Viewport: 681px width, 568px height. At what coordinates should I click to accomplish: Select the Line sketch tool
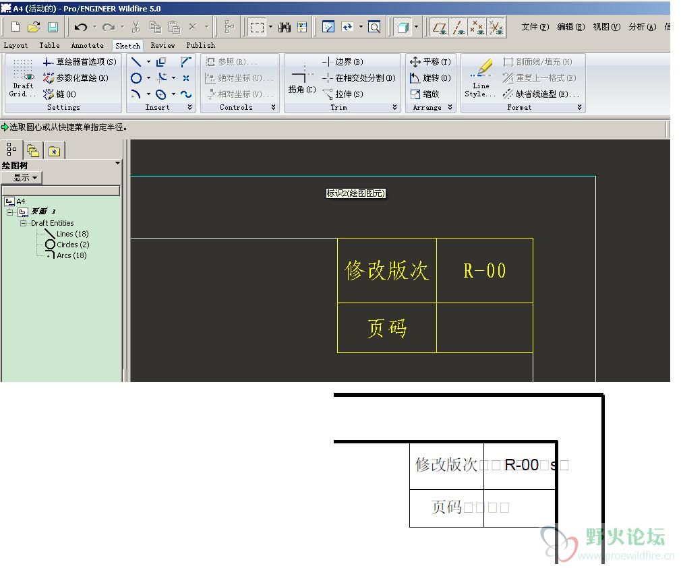(x=136, y=62)
